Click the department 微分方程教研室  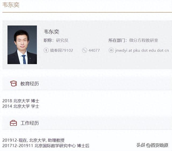pyautogui.click(x=144, y=40)
